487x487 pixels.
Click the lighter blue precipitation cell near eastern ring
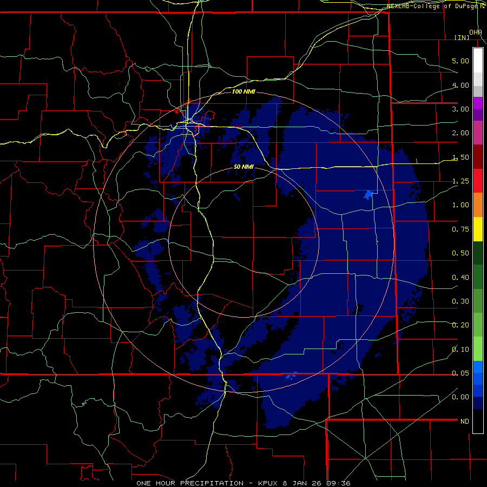pyautogui.click(x=368, y=195)
